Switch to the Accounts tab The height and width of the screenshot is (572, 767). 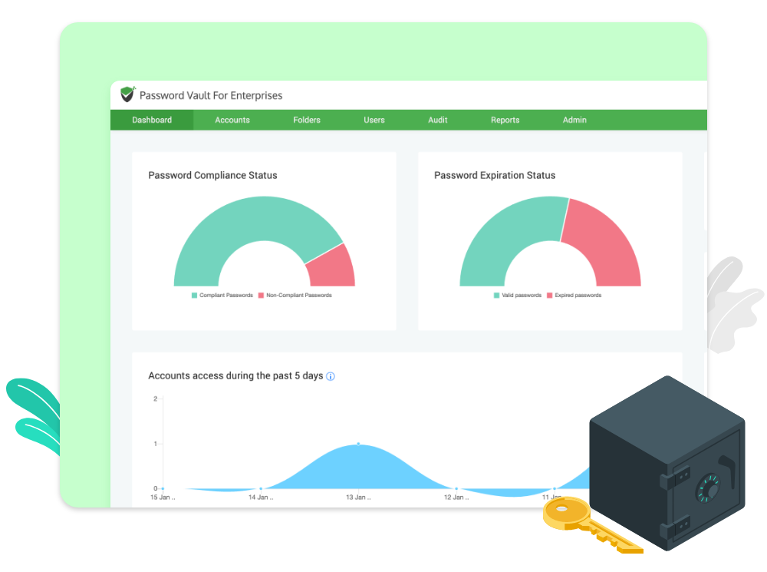232,120
